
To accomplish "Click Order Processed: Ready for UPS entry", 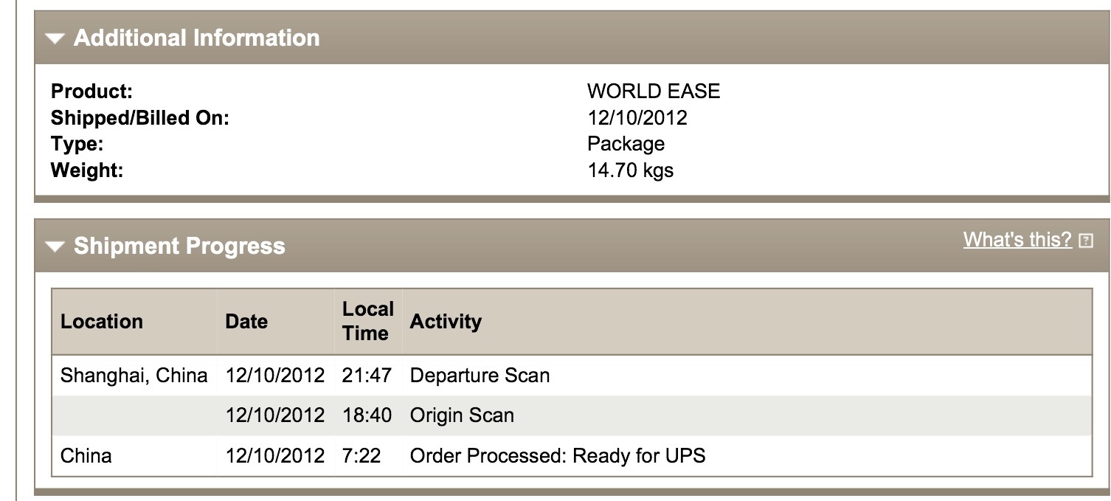I will 558,456.
